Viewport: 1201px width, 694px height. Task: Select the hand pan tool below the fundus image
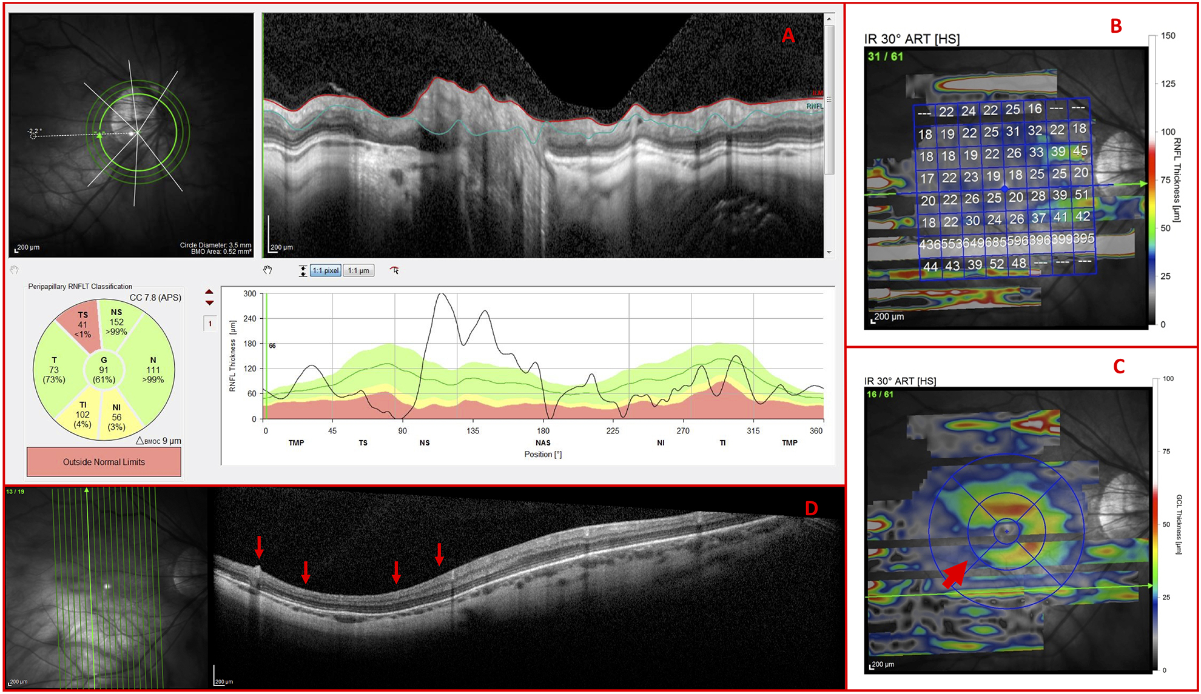tap(14, 270)
